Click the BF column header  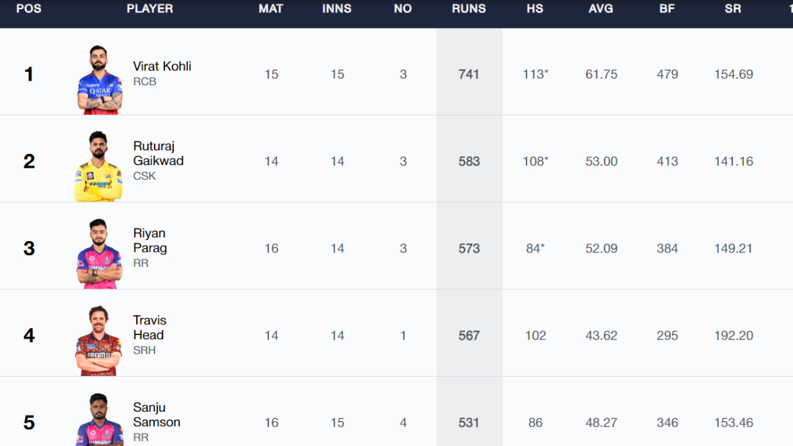[x=667, y=9]
